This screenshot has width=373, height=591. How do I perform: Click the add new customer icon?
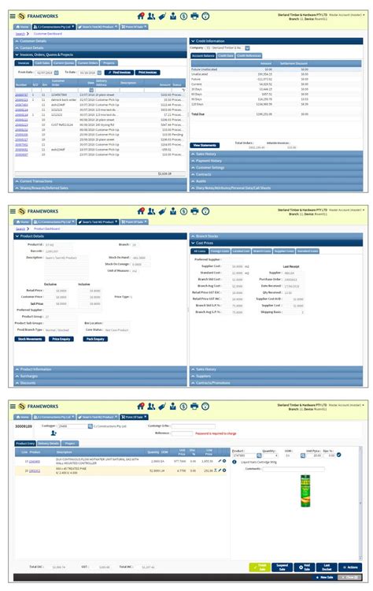click(x=54, y=433)
